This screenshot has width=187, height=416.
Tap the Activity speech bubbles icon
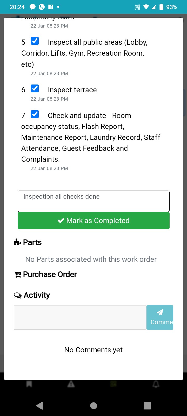point(18,295)
